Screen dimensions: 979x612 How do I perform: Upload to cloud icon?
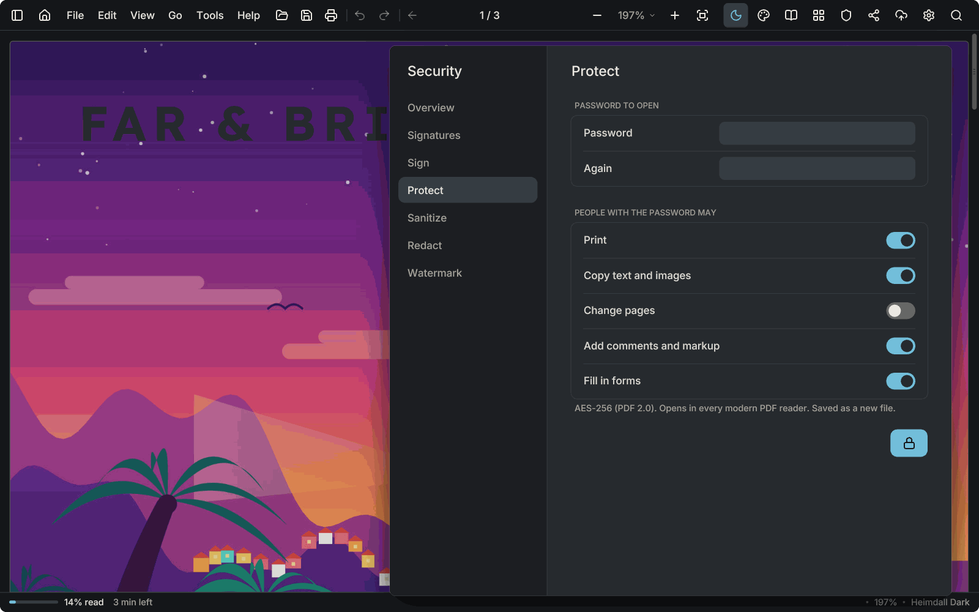(901, 15)
